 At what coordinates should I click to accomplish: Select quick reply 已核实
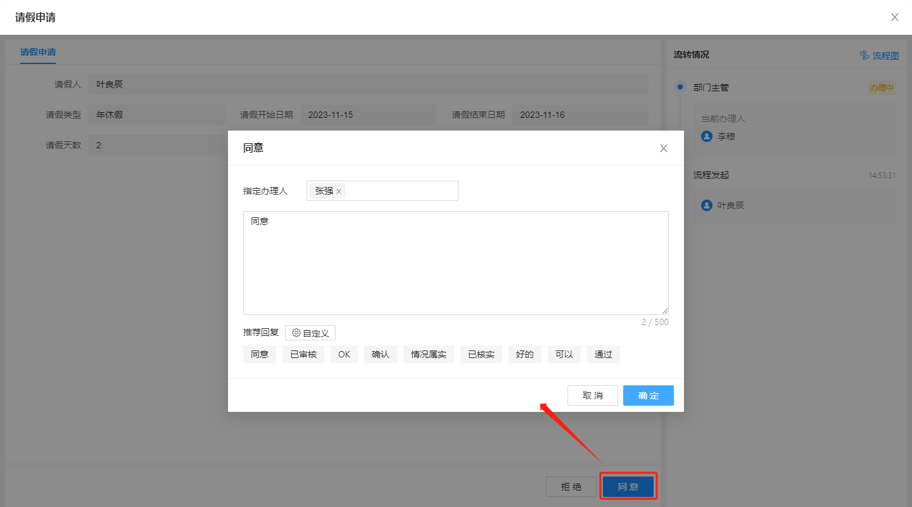pos(481,354)
